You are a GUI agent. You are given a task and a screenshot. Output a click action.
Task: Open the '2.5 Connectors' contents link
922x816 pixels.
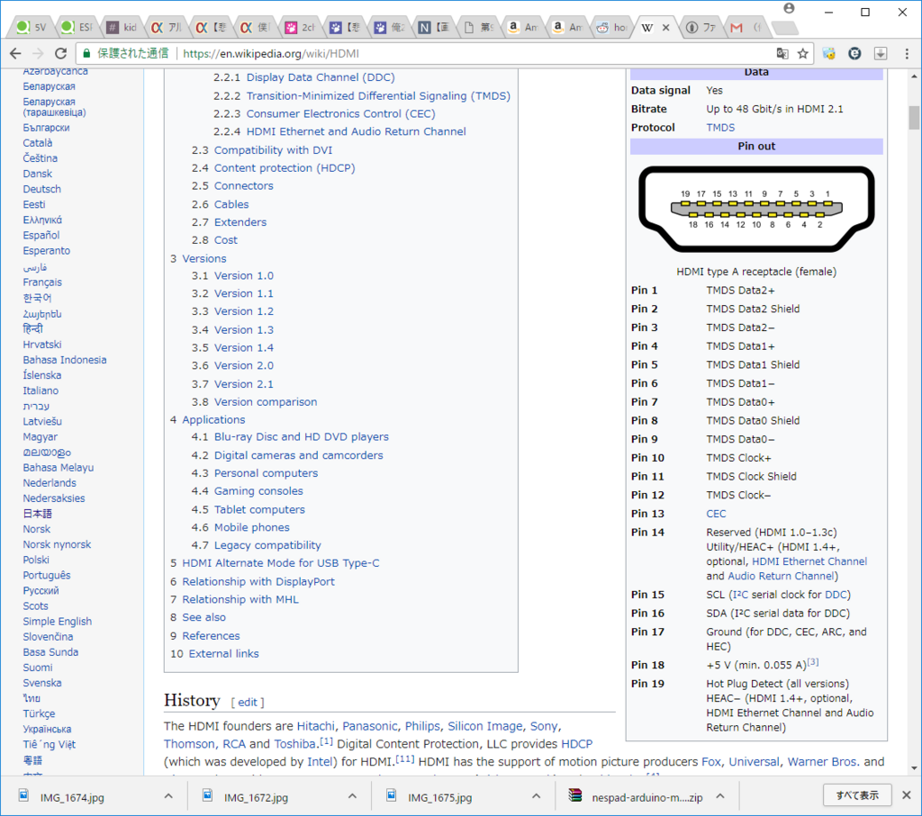click(x=243, y=185)
